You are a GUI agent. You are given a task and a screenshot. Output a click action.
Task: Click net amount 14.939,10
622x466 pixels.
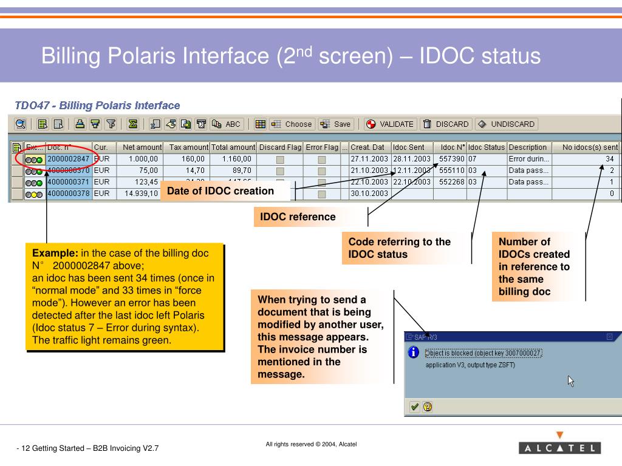140,194
